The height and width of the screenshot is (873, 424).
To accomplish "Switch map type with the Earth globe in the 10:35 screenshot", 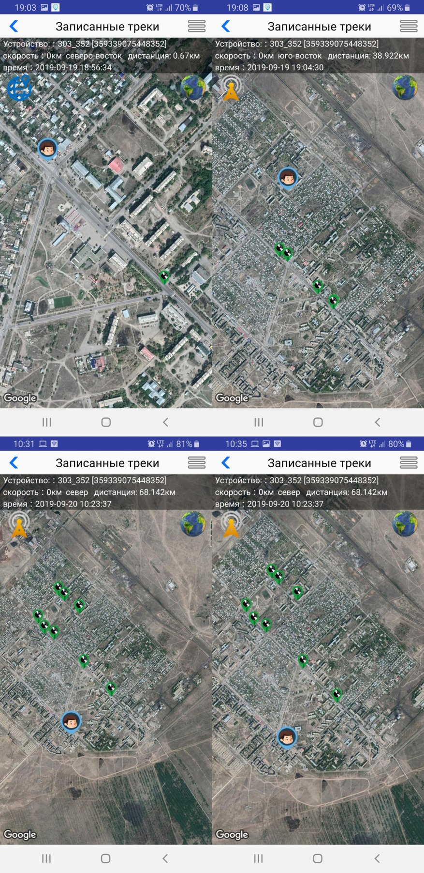I will tap(405, 524).
